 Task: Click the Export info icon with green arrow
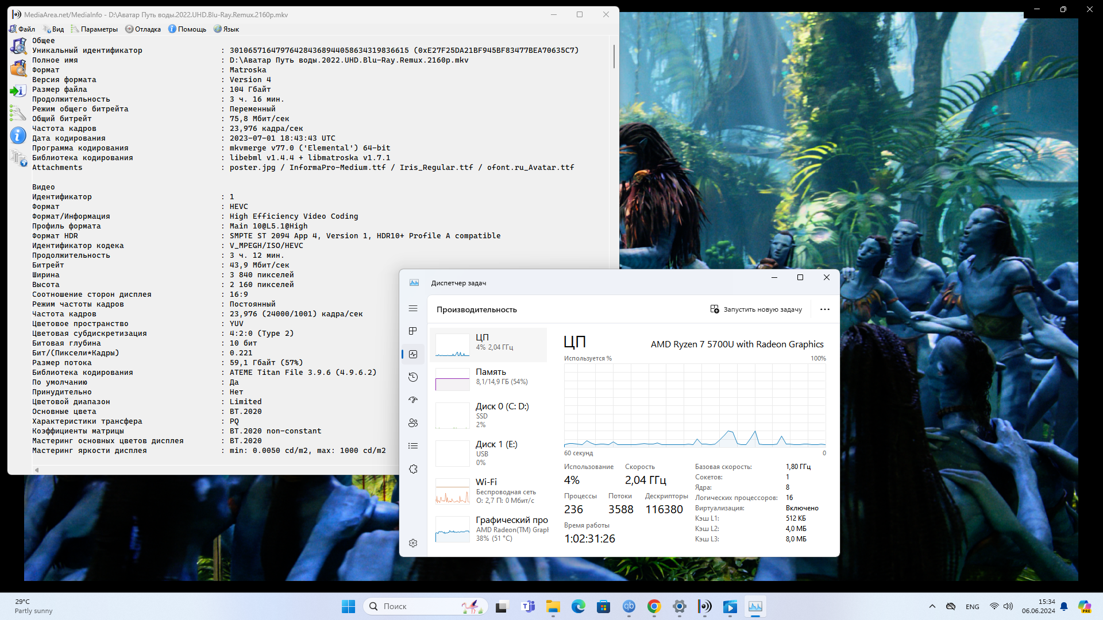[18, 91]
